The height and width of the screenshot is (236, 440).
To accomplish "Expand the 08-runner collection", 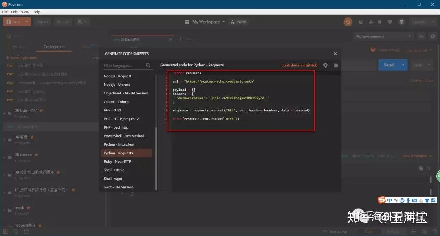I will [x=4, y=157].
